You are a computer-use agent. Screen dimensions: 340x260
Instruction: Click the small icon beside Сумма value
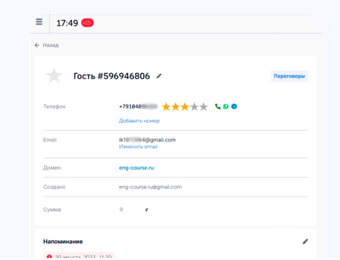147,210
